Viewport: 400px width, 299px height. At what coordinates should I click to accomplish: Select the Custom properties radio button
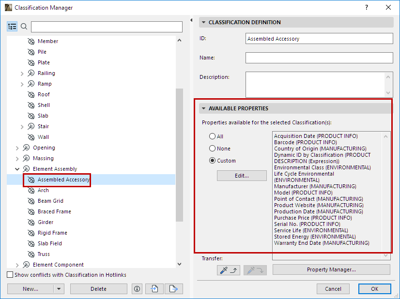(x=212, y=160)
